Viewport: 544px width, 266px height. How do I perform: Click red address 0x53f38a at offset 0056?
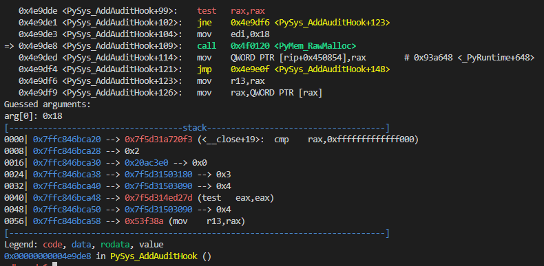pos(144,221)
